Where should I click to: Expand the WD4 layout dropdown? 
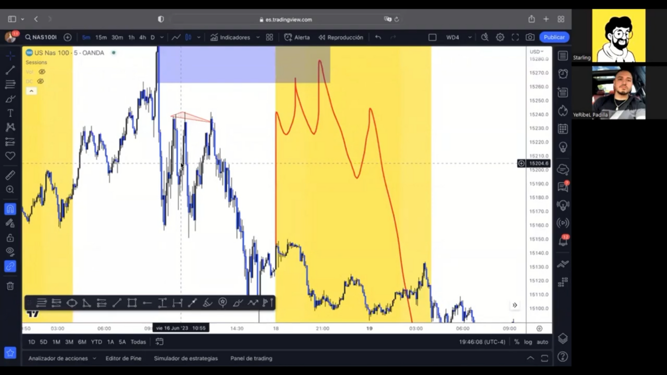469,37
